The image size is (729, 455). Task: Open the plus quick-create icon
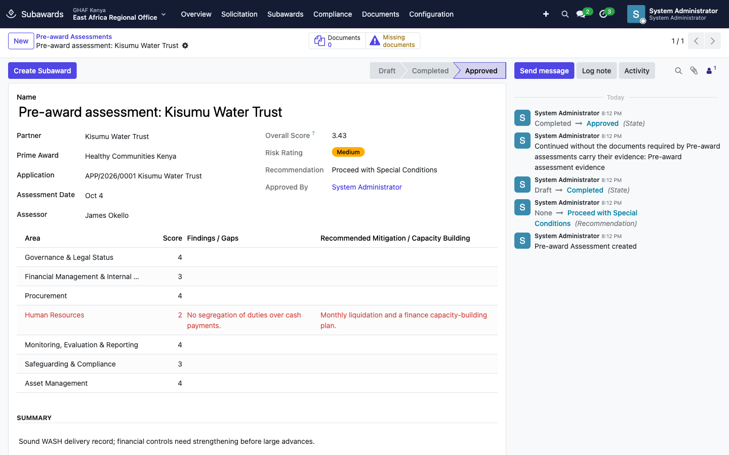coord(546,14)
